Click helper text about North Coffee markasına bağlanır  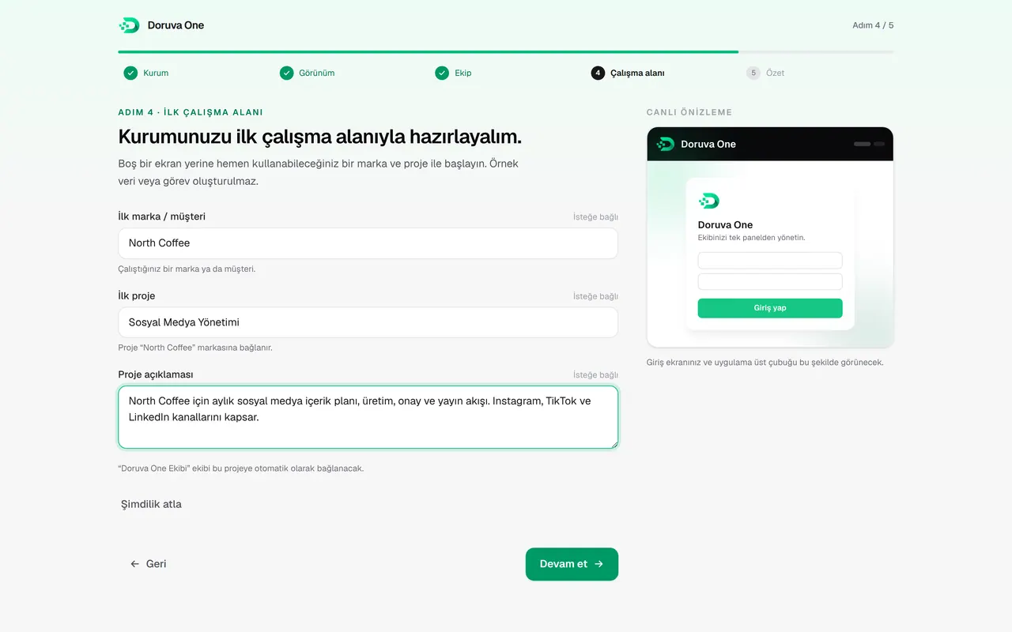[195, 348]
